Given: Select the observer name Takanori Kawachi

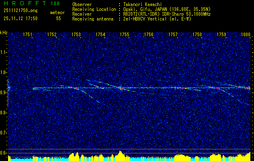Looking at the screenshot, I should [x=142, y=4].
